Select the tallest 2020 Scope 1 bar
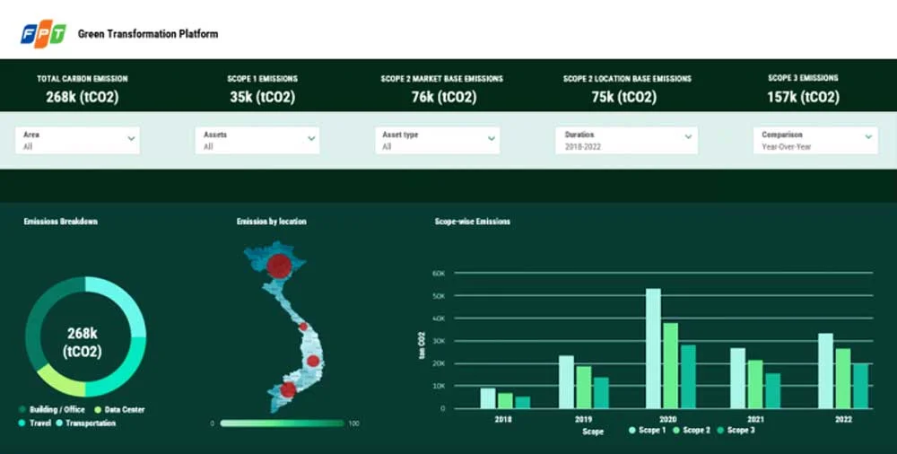The height and width of the screenshot is (454, 897). pyautogui.click(x=653, y=348)
